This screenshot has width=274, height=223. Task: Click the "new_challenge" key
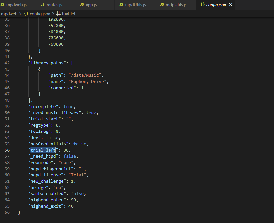pos(47,181)
